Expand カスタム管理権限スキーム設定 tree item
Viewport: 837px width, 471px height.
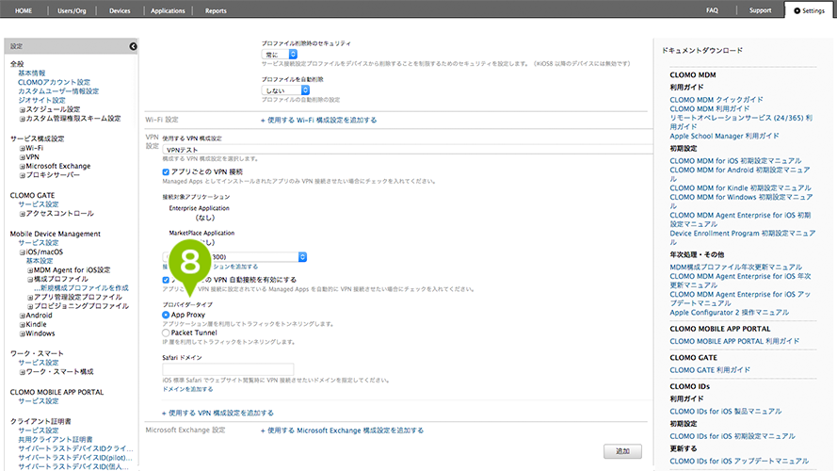(23, 119)
